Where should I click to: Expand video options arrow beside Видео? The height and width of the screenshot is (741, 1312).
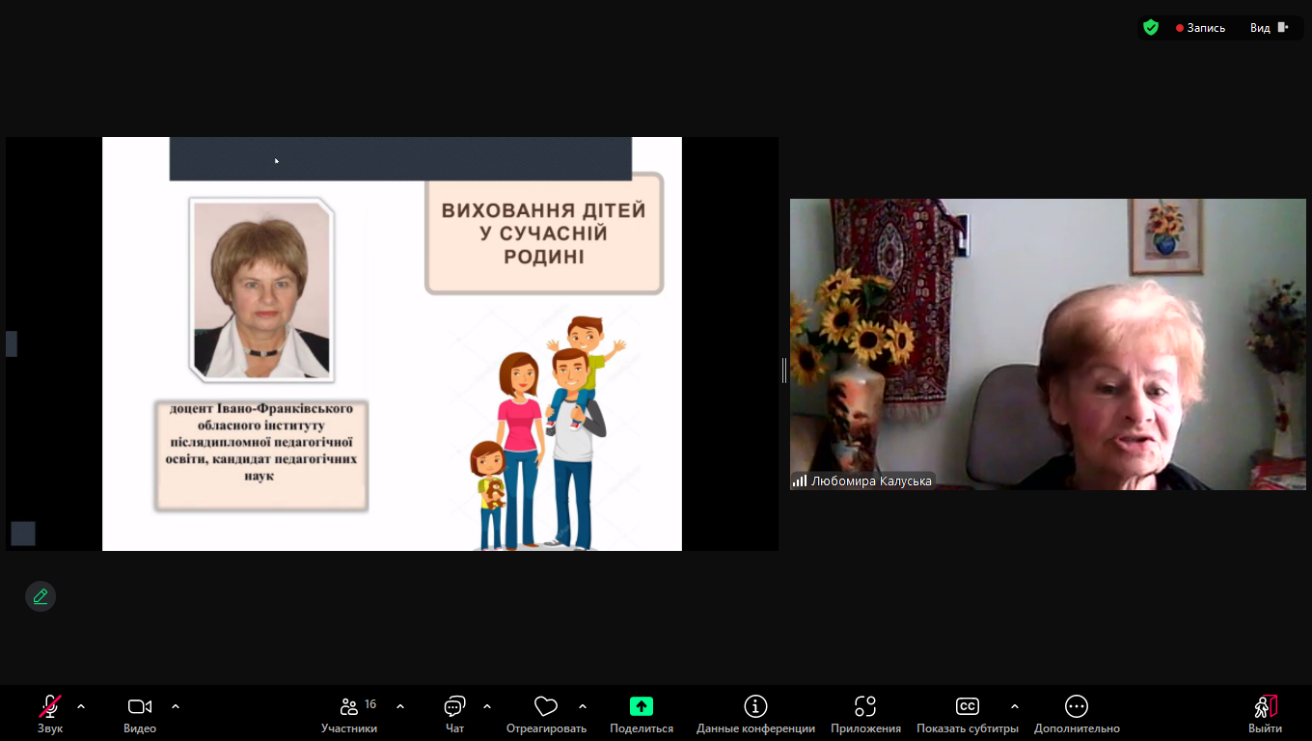(x=176, y=706)
